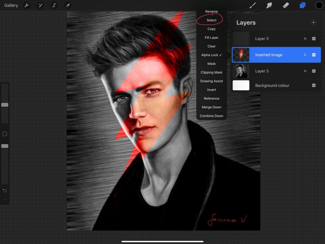
Task: Add a new layer with plus icon
Action: coord(313,23)
